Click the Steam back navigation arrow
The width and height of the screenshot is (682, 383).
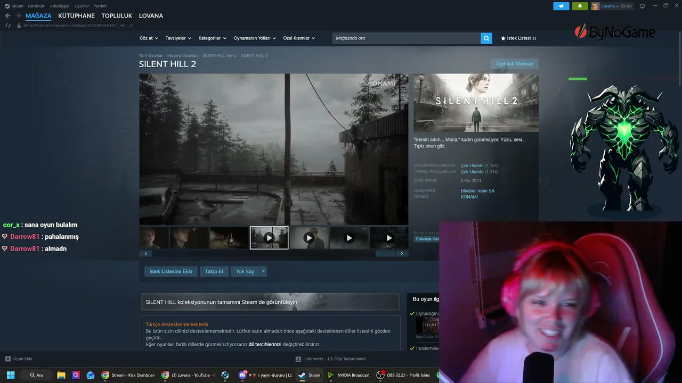pos(7,16)
